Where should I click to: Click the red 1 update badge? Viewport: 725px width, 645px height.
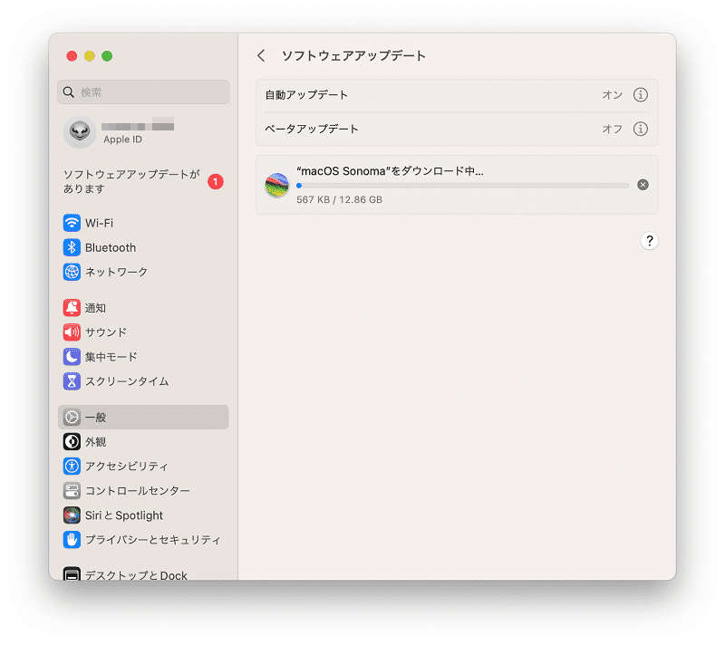click(216, 181)
